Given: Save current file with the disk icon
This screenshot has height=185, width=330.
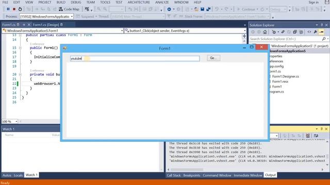Looking at the screenshot, I should coord(202,9).
